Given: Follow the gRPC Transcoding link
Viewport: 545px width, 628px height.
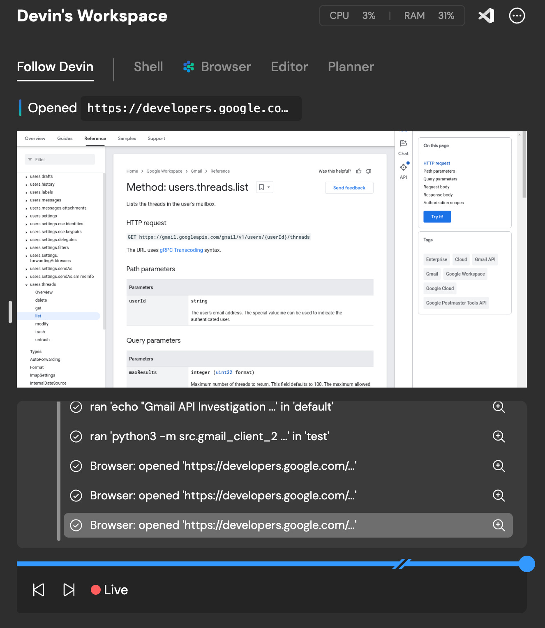Looking at the screenshot, I should [x=181, y=250].
